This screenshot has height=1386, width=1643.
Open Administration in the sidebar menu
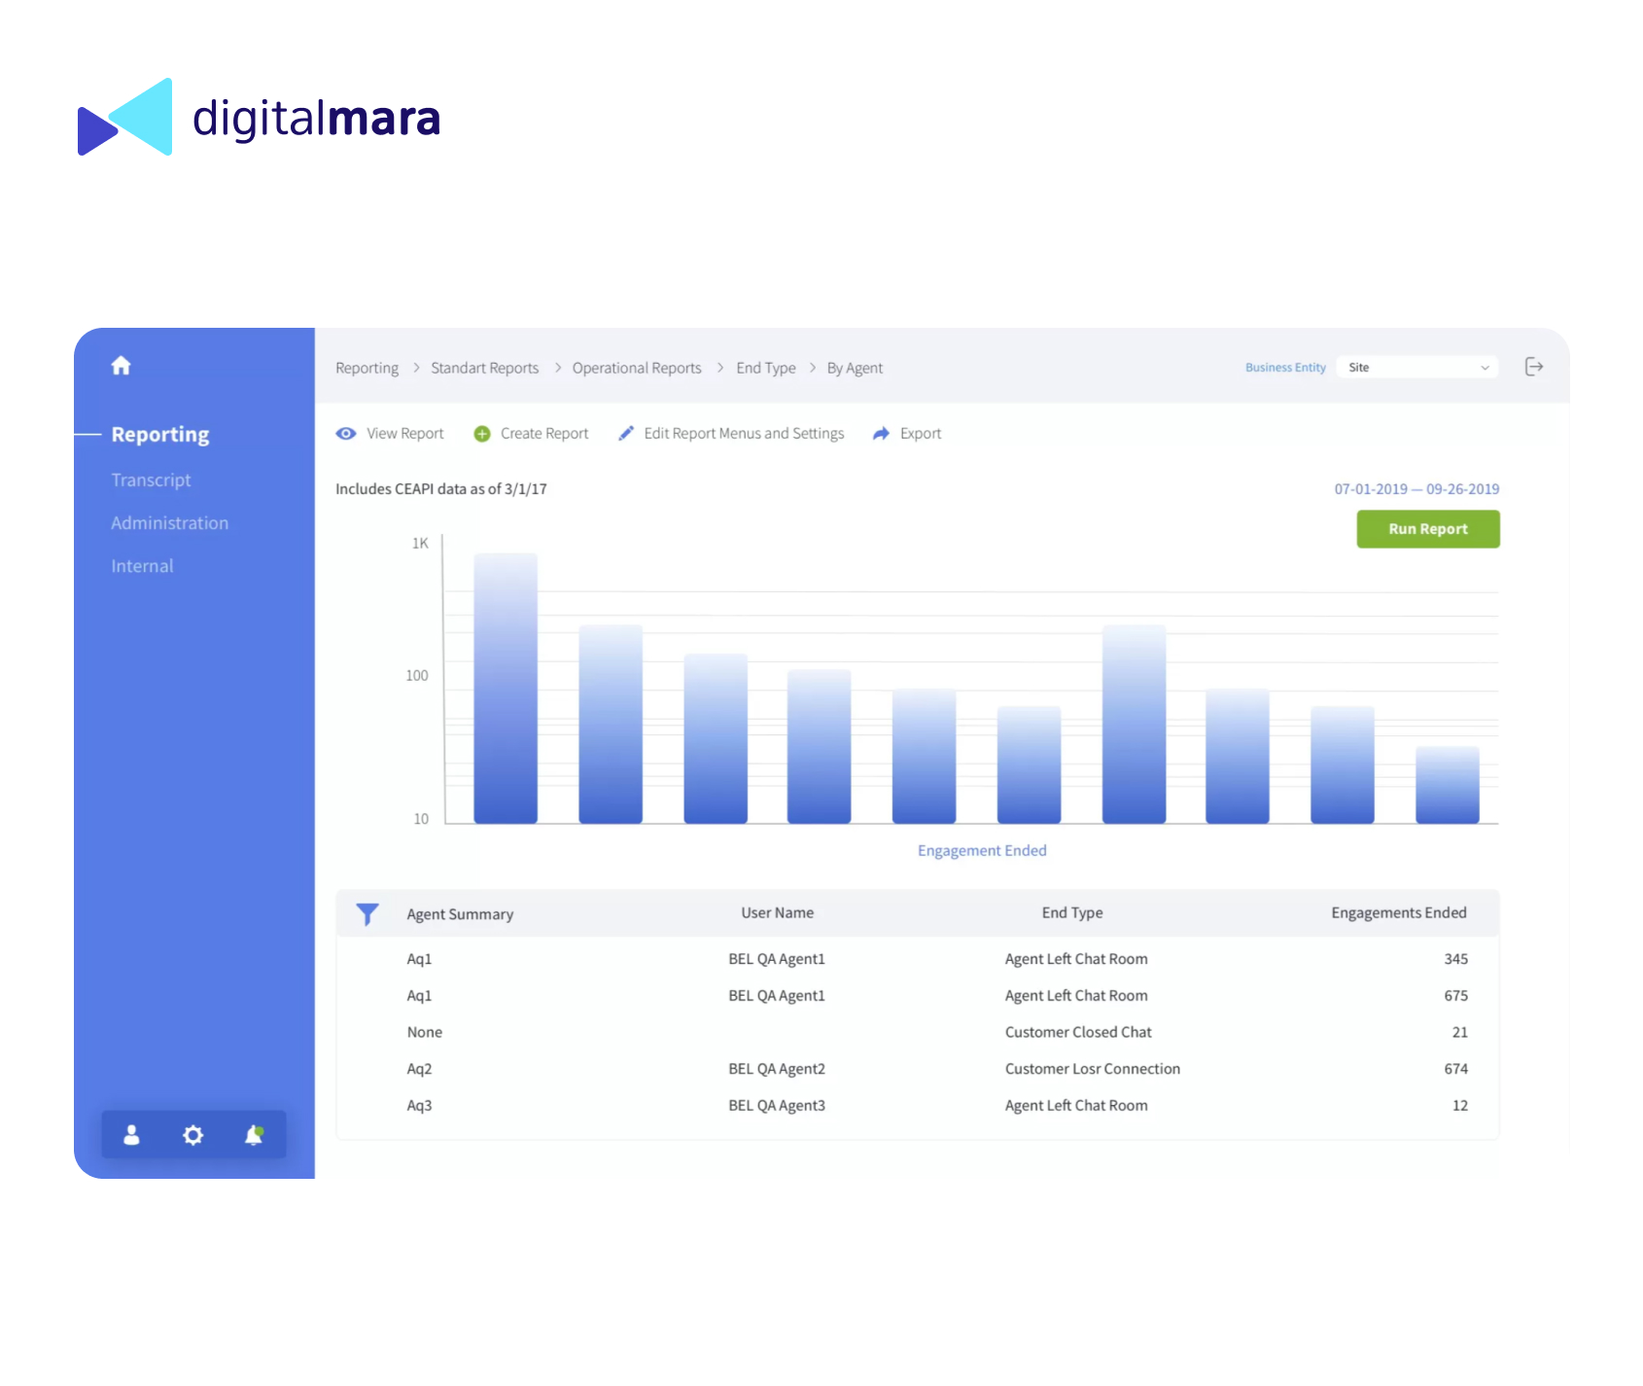(169, 523)
